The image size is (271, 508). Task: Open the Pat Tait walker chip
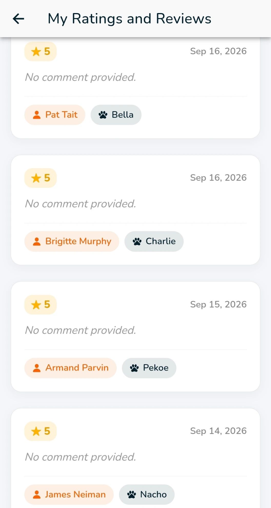click(55, 115)
